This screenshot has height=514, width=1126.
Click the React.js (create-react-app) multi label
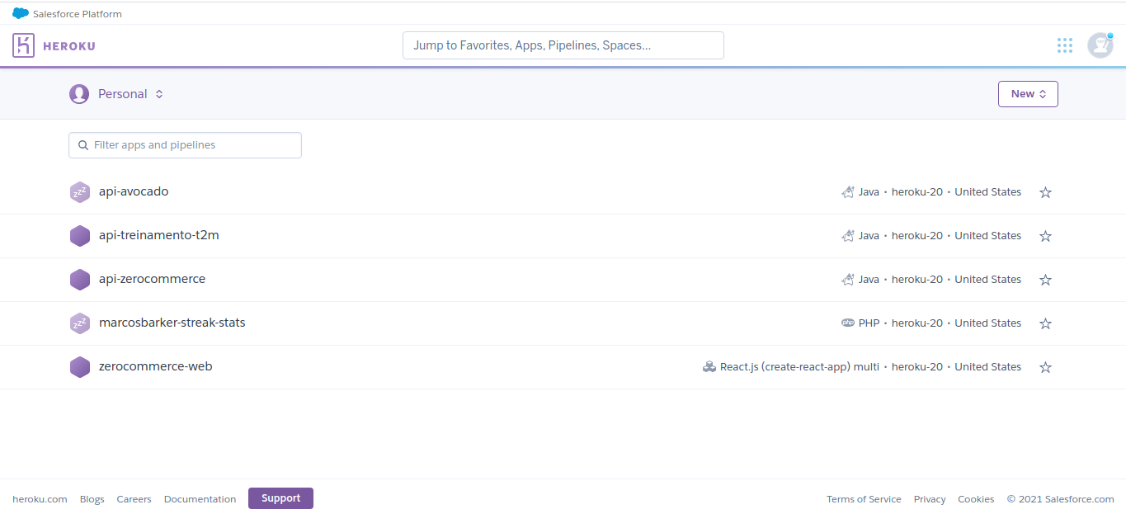(799, 367)
